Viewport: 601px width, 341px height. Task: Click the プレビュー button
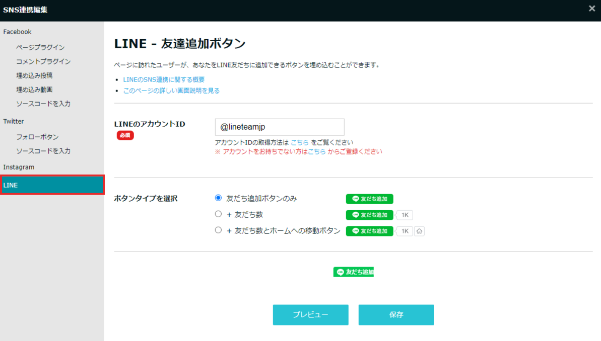click(310, 314)
